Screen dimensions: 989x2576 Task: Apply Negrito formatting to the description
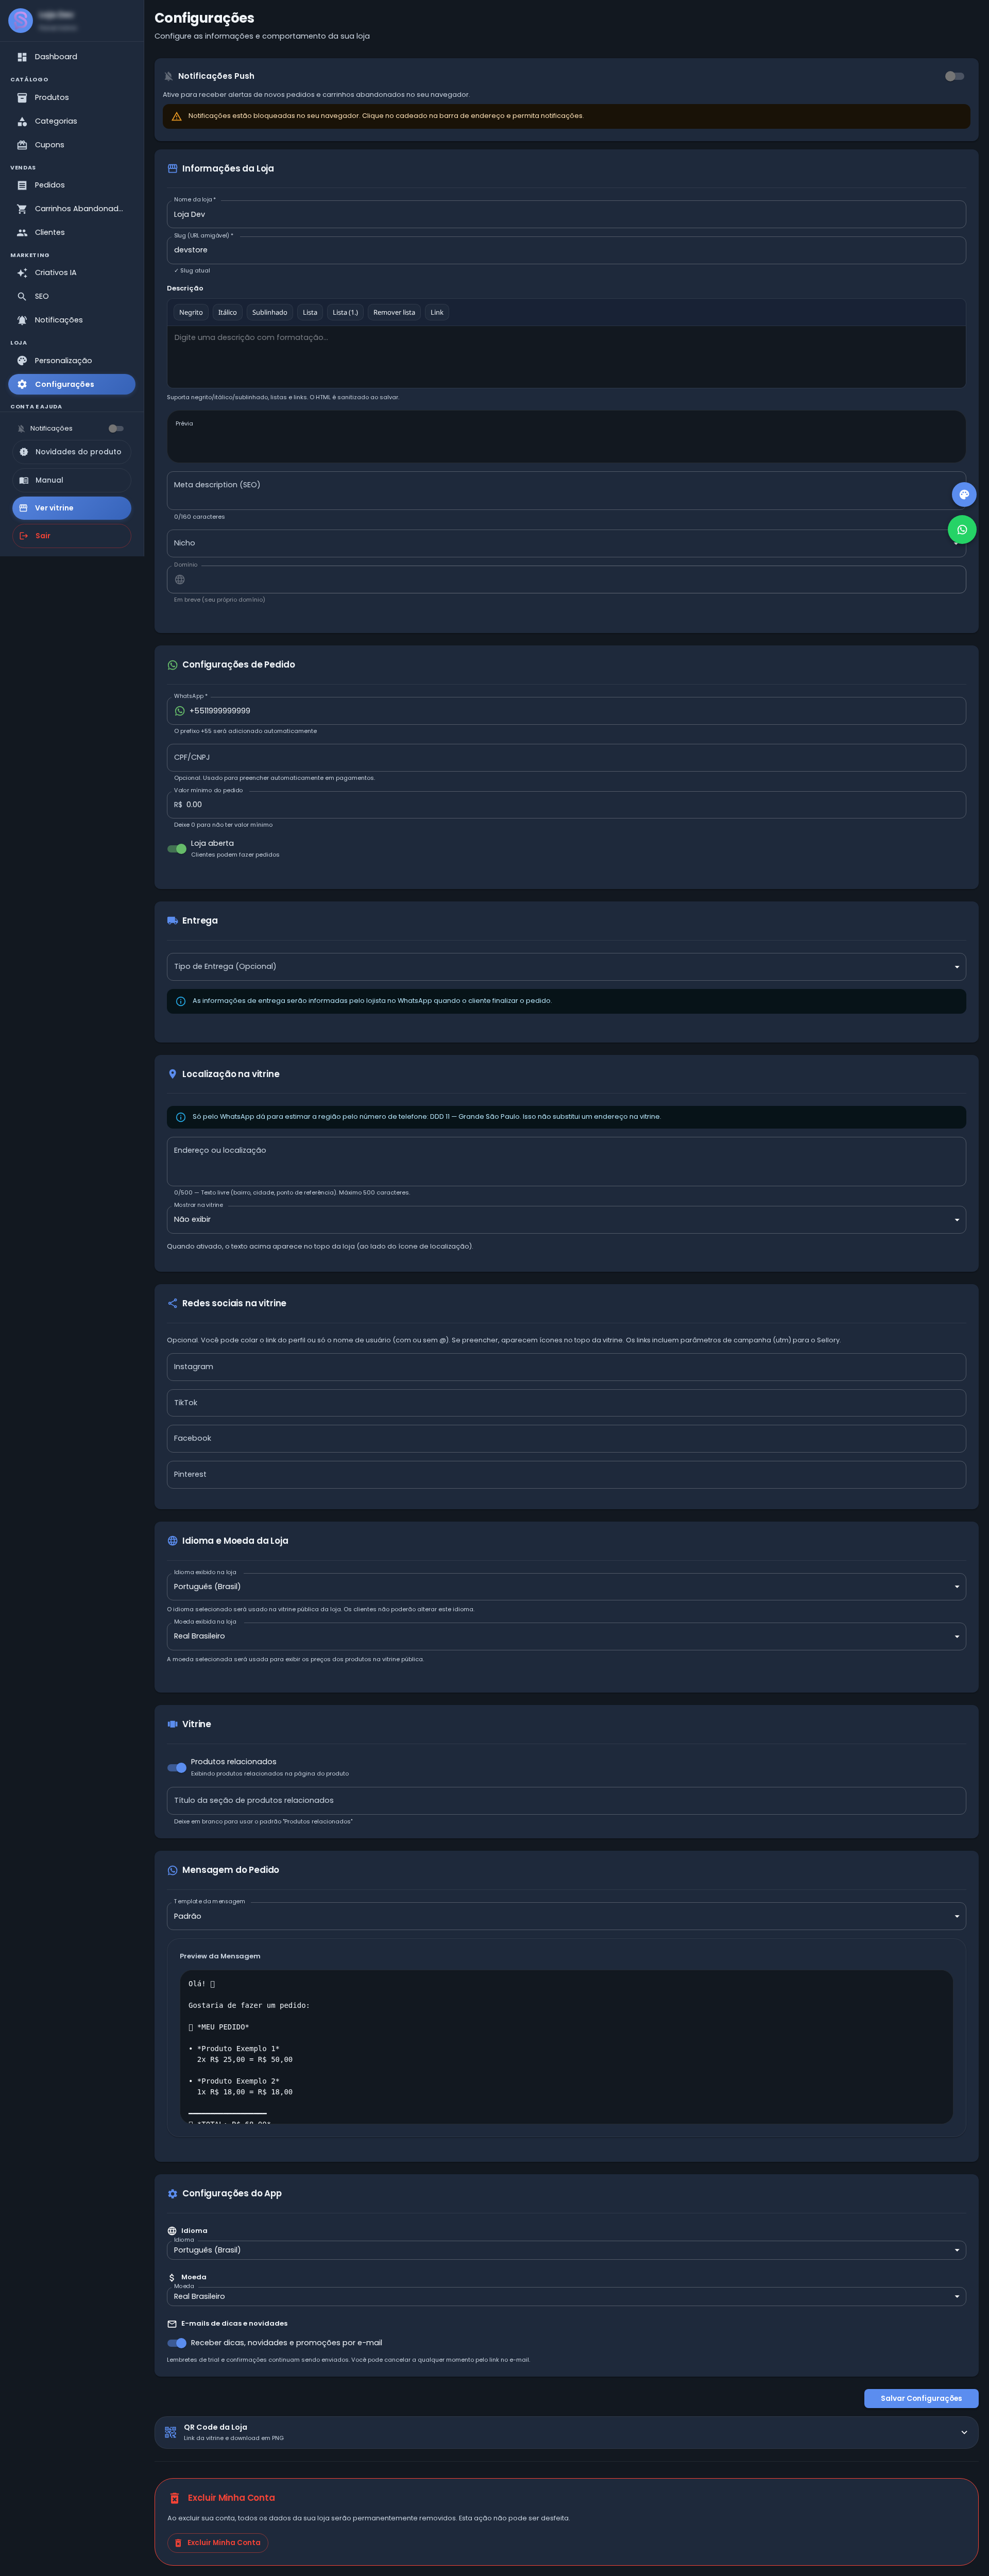pos(191,312)
